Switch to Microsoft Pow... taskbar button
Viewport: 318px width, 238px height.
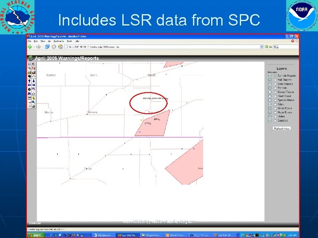pos(176,235)
